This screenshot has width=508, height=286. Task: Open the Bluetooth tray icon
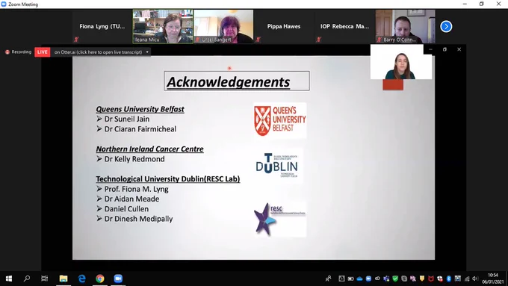point(449,279)
